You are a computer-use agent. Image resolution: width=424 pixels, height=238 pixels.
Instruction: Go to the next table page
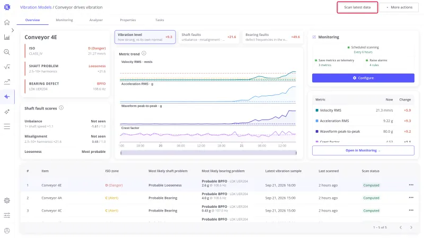pos(411,227)
